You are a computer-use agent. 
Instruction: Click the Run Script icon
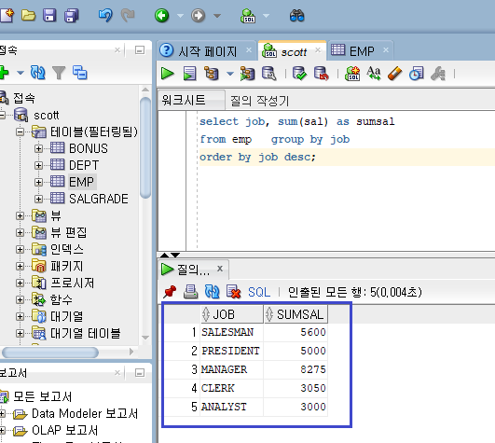(x=189, y=74)
